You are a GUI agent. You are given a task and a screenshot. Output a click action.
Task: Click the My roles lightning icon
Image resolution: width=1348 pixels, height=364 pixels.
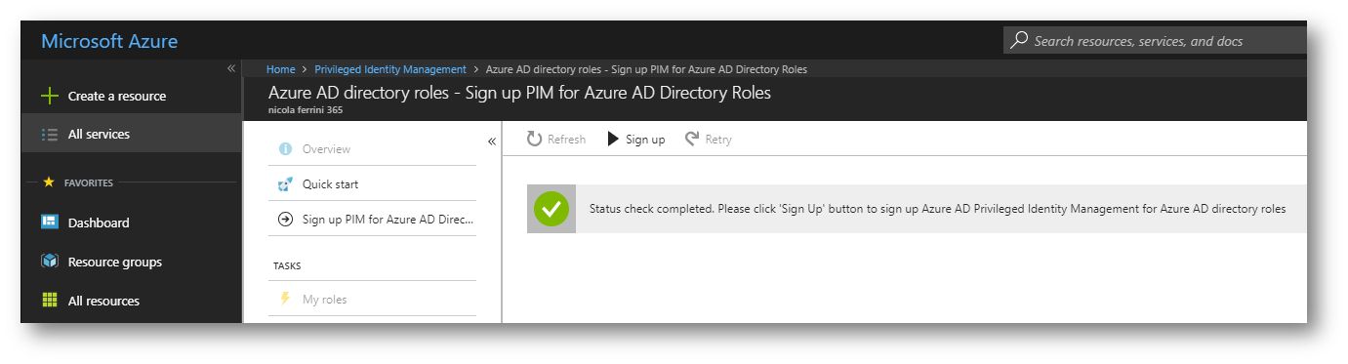click(286, 300)
